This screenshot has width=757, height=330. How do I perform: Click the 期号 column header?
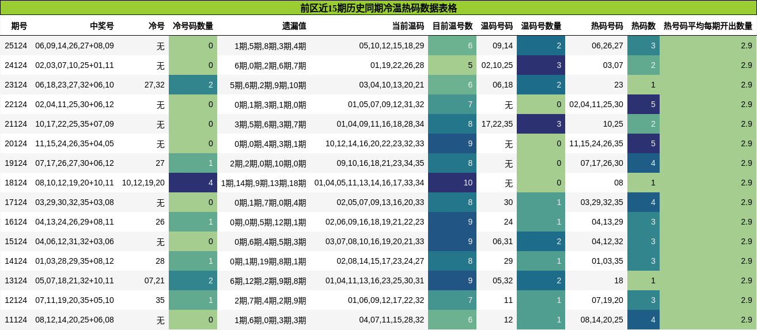(19, 26)
